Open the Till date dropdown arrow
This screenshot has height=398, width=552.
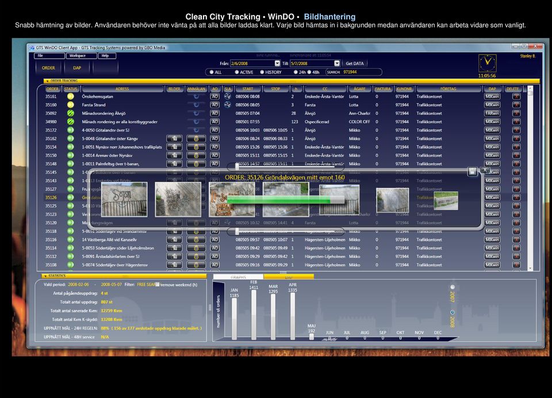tap(337, 63)
